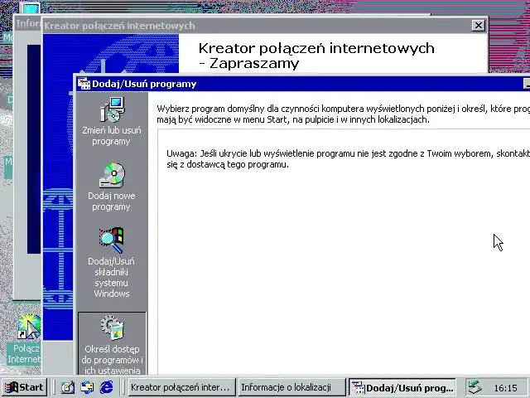Click the system tray hardware icon
Screen dimensions: 530x398
point(475,387)
